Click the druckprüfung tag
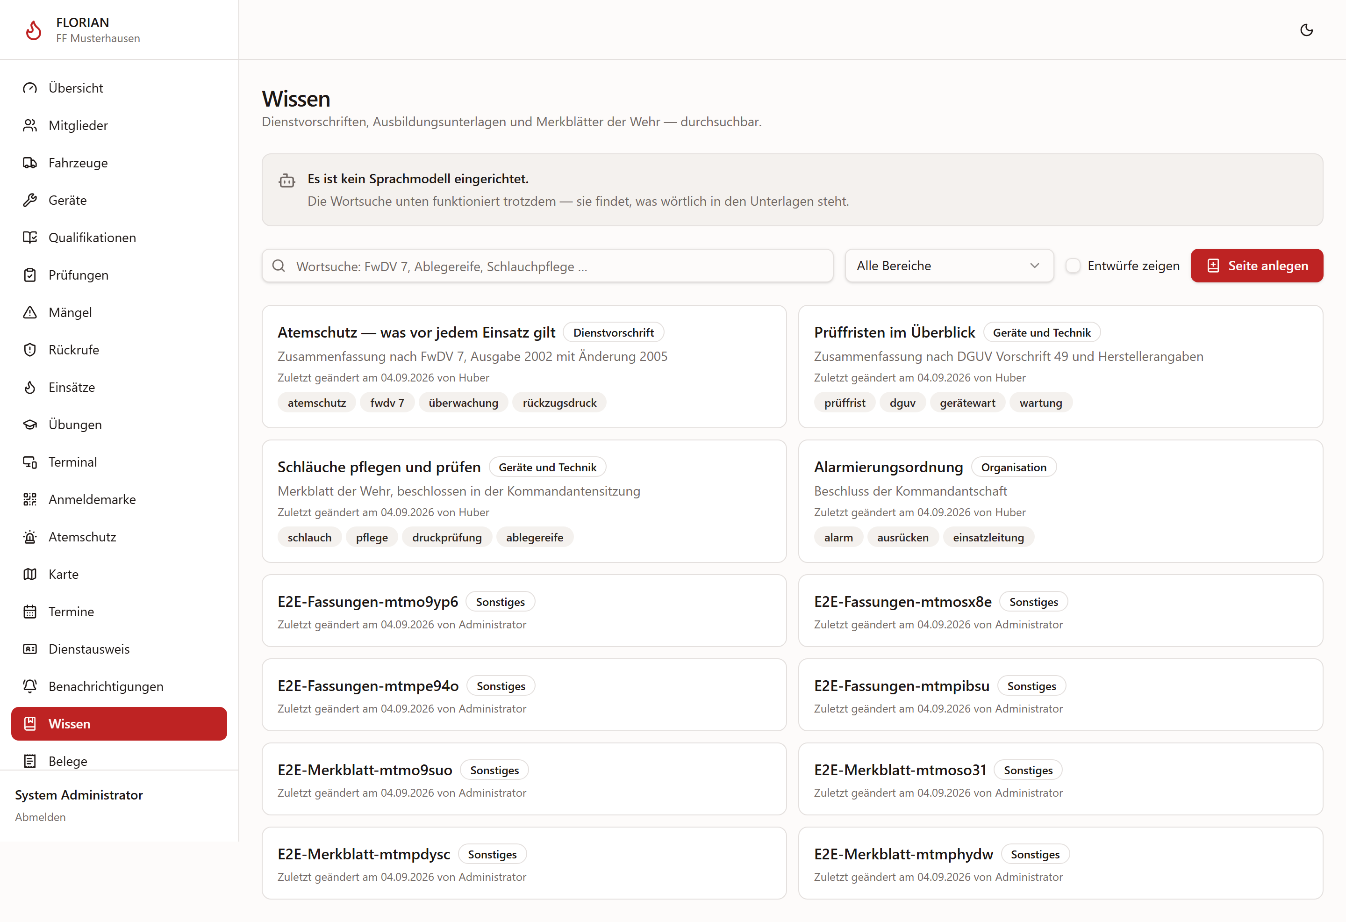This screenshot has height=922, width=1346. [446, 537]
